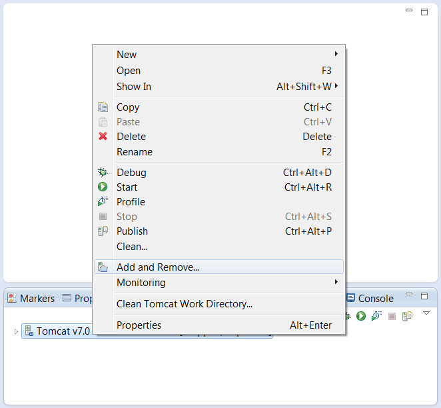The height and width of the screenshot is (408, 441).
Task: Open the Add and Remove dialog
Action: click(158, 267)
